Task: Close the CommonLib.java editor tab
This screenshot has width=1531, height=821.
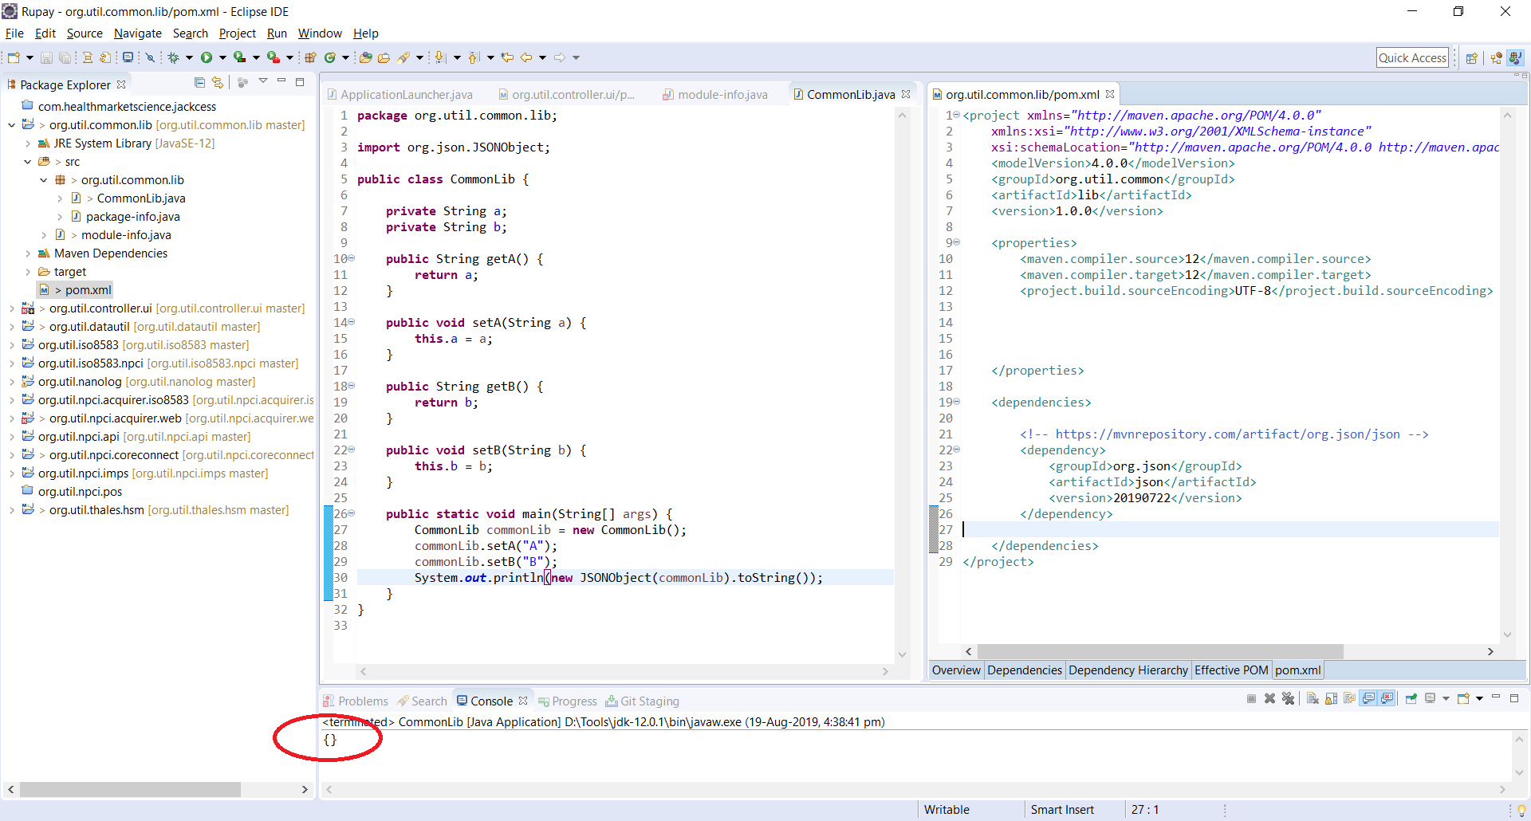Action: (906, 94)
